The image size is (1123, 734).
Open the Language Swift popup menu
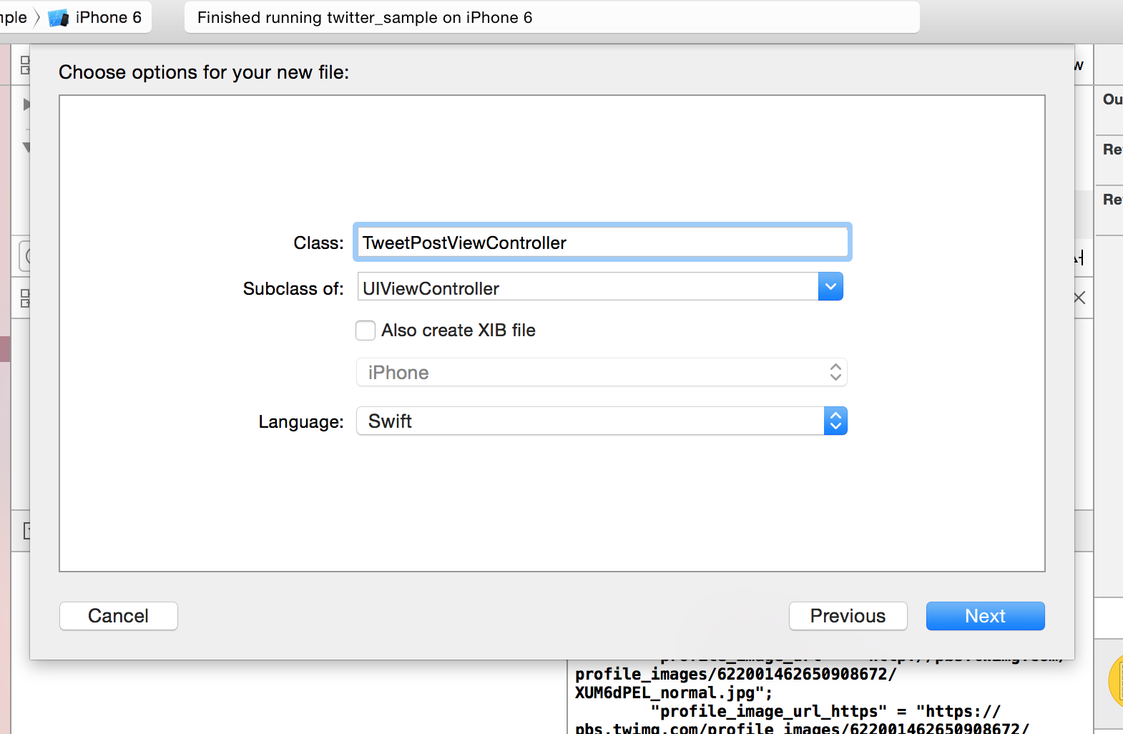click(x=602, y=421)
